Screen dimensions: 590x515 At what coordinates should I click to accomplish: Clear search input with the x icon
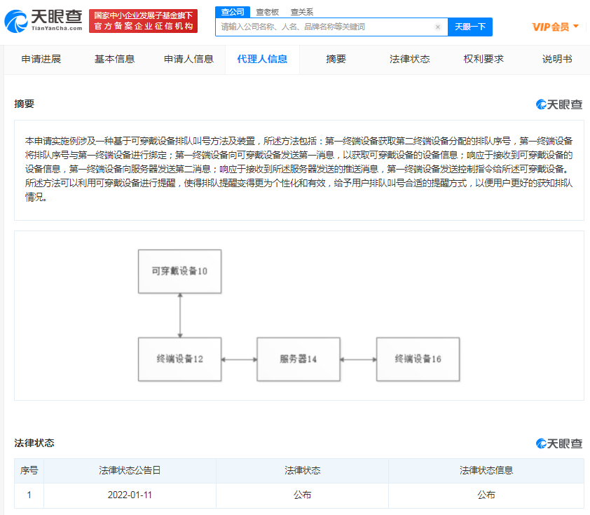pyautogui.click(x=438, y=27)
